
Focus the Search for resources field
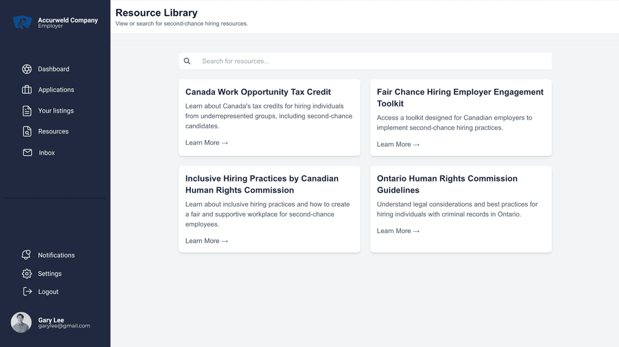365,61
